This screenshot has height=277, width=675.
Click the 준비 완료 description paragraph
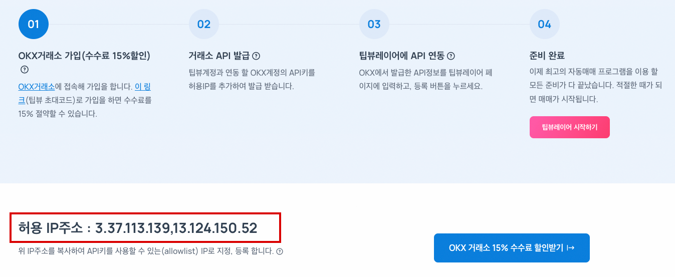596,86
